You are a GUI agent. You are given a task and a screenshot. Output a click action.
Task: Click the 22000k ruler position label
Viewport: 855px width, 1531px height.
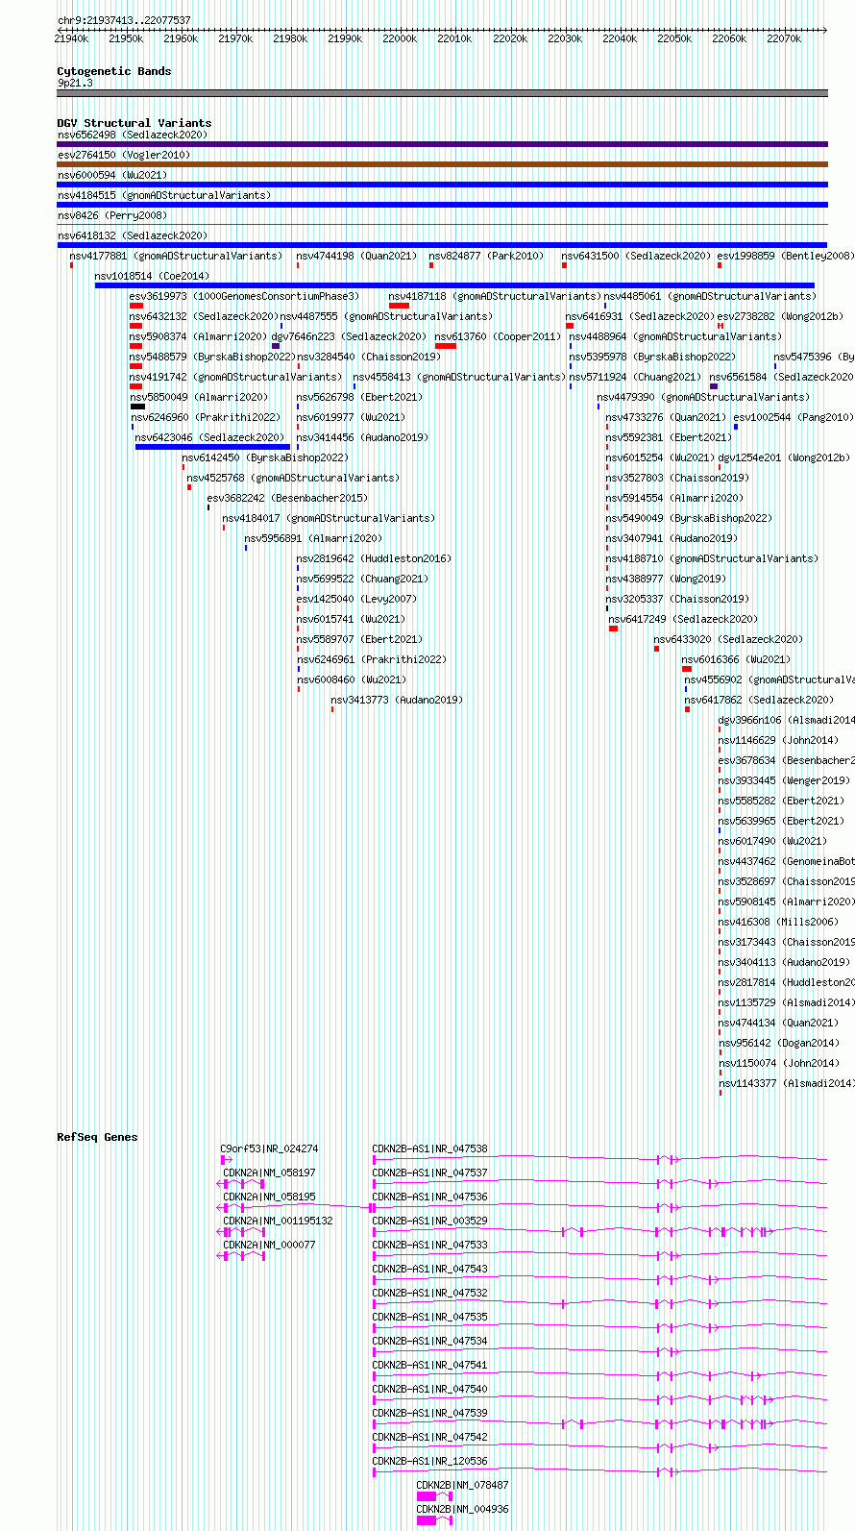point(400,38)
